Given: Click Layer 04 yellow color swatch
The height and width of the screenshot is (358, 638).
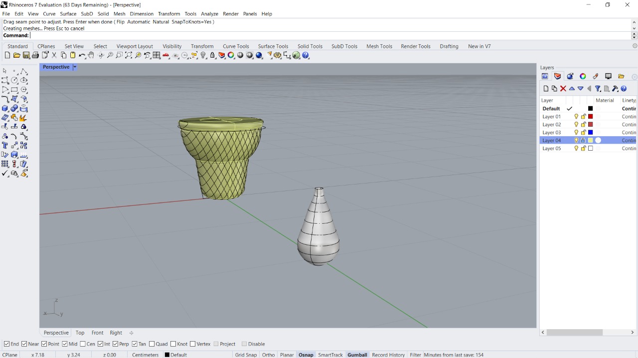Looking at the screenshot, I should (x=591, y=140).
